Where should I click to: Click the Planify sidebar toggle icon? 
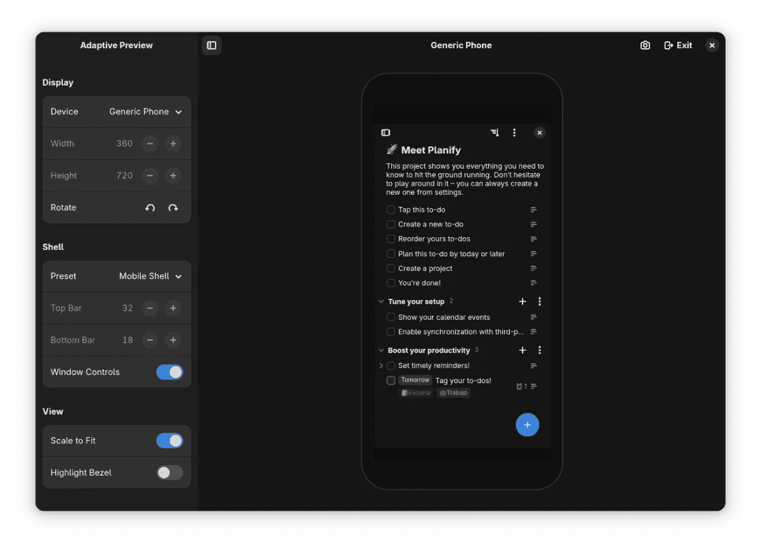386,133
